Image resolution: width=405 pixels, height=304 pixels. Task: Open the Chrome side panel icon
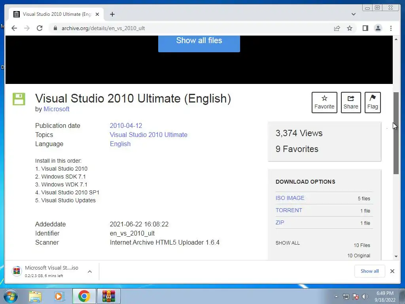tap(365, 28)
